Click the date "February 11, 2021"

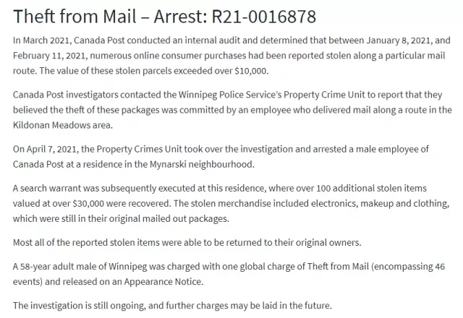[x=50, y=56]
